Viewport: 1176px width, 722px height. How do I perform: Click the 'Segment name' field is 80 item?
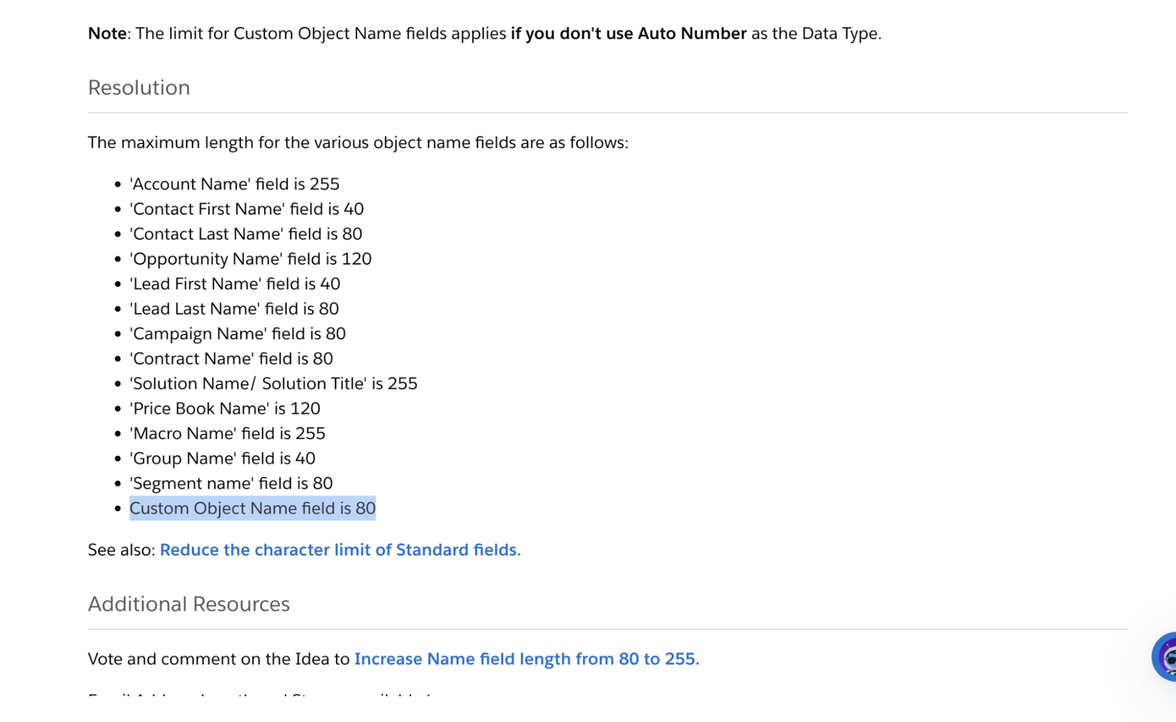point(231,483)
